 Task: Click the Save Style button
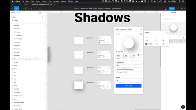point(129,86)
